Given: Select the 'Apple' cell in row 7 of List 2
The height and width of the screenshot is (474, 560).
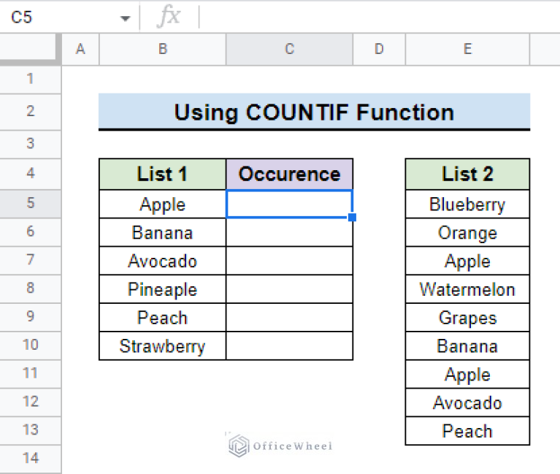Looking at the screenshot, I should pos(467,261).
